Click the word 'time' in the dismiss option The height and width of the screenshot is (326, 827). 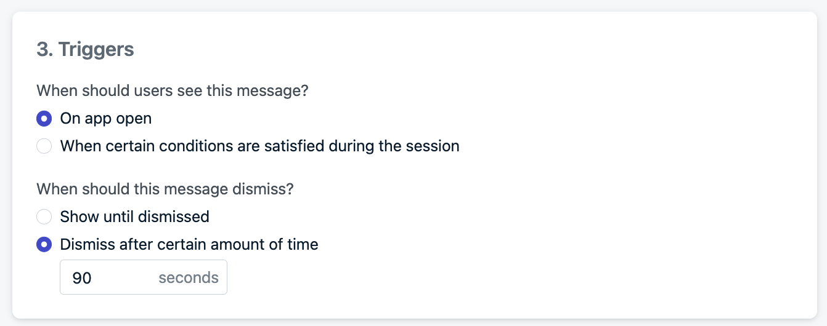click(x=303, y=245)
